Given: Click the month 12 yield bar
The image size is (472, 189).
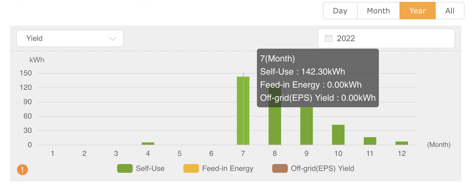Looking at the screenshot, I should [402, 143].
